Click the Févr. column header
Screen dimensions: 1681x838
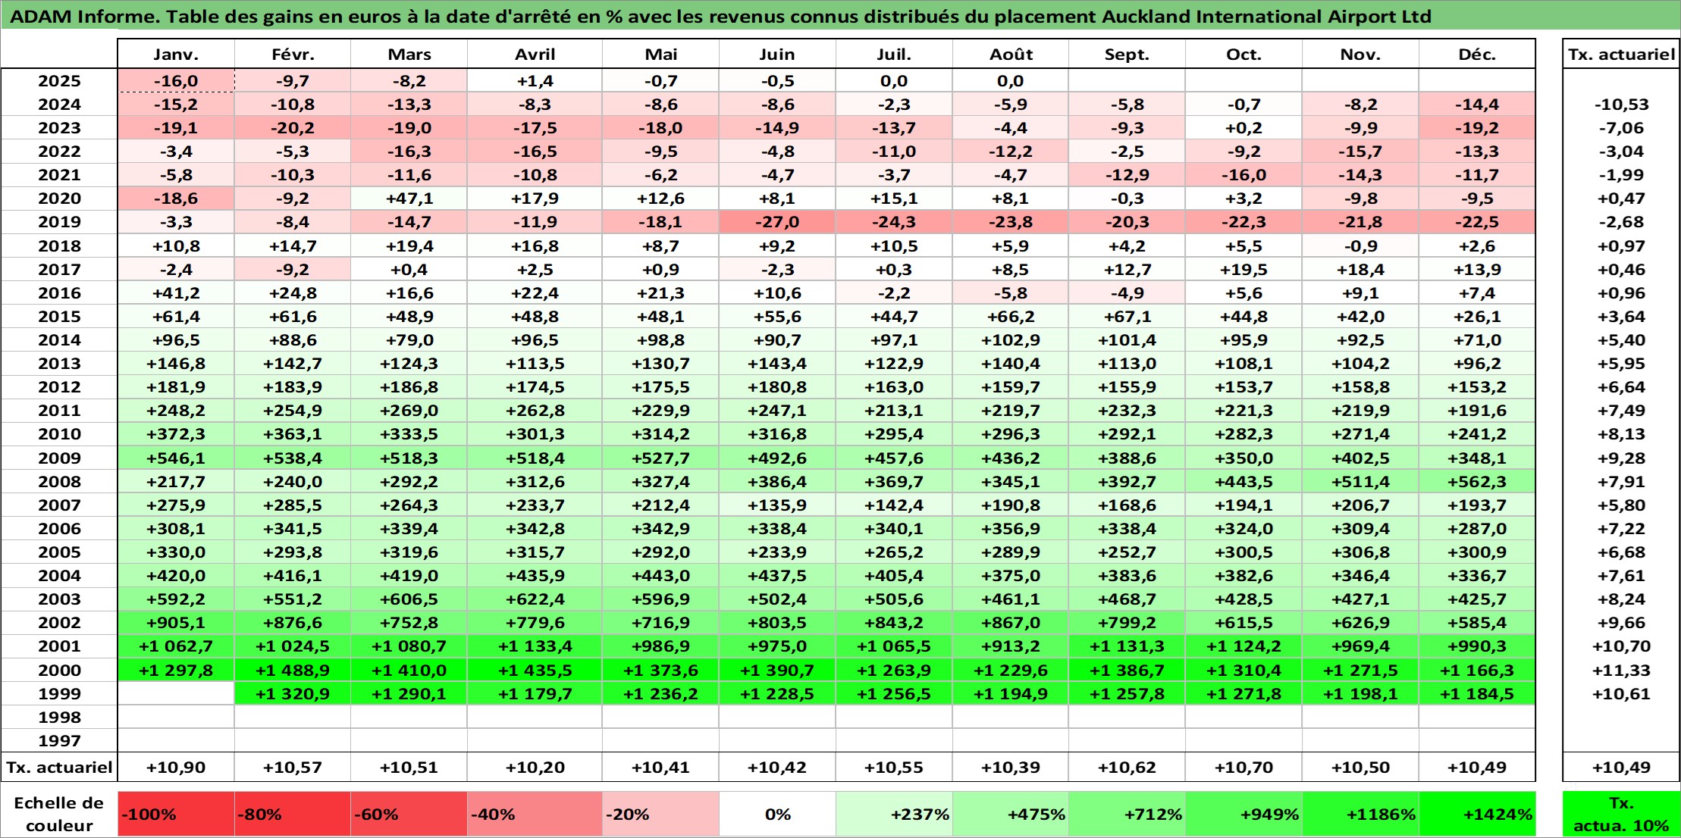(x=293, y=54)
